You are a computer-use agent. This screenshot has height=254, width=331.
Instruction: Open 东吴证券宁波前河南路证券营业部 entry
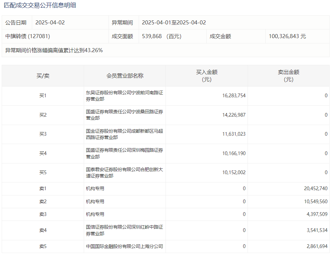[x=124, y=96]
